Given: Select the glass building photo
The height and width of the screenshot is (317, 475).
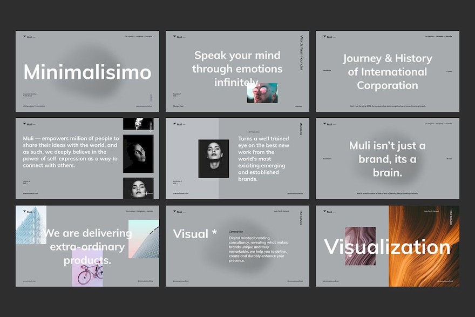Looking at the screenshot, I should (31, 225).
